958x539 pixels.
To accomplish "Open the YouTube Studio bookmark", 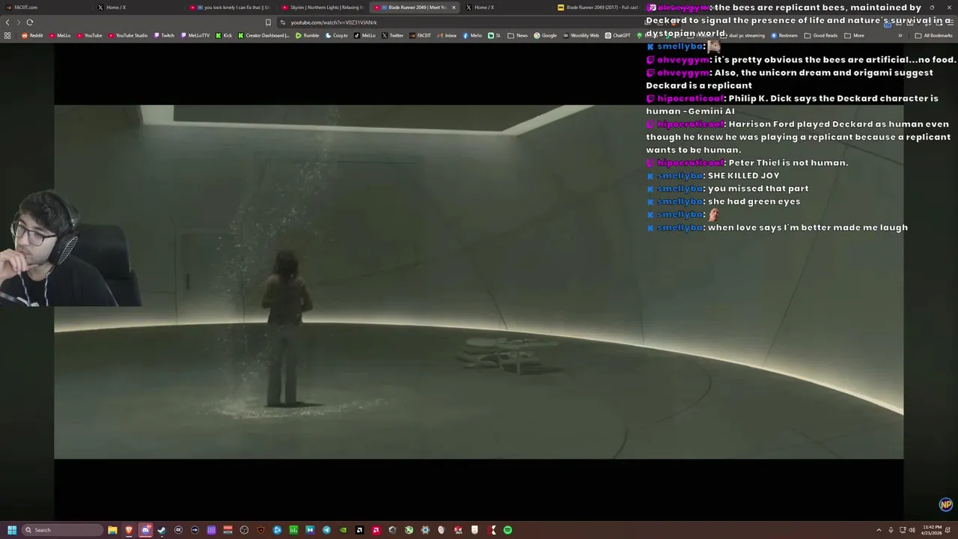I will (x=128, y=35).
